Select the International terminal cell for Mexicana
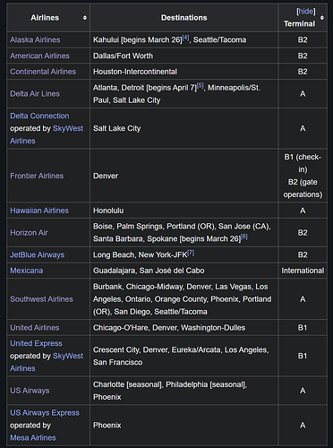The width and height of the screenshot is (333, 448). 303,271
